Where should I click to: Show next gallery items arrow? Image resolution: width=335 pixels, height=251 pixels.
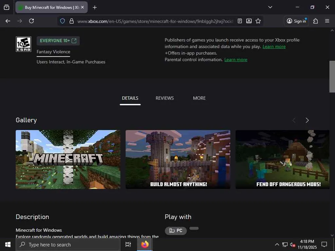point(307,120)
